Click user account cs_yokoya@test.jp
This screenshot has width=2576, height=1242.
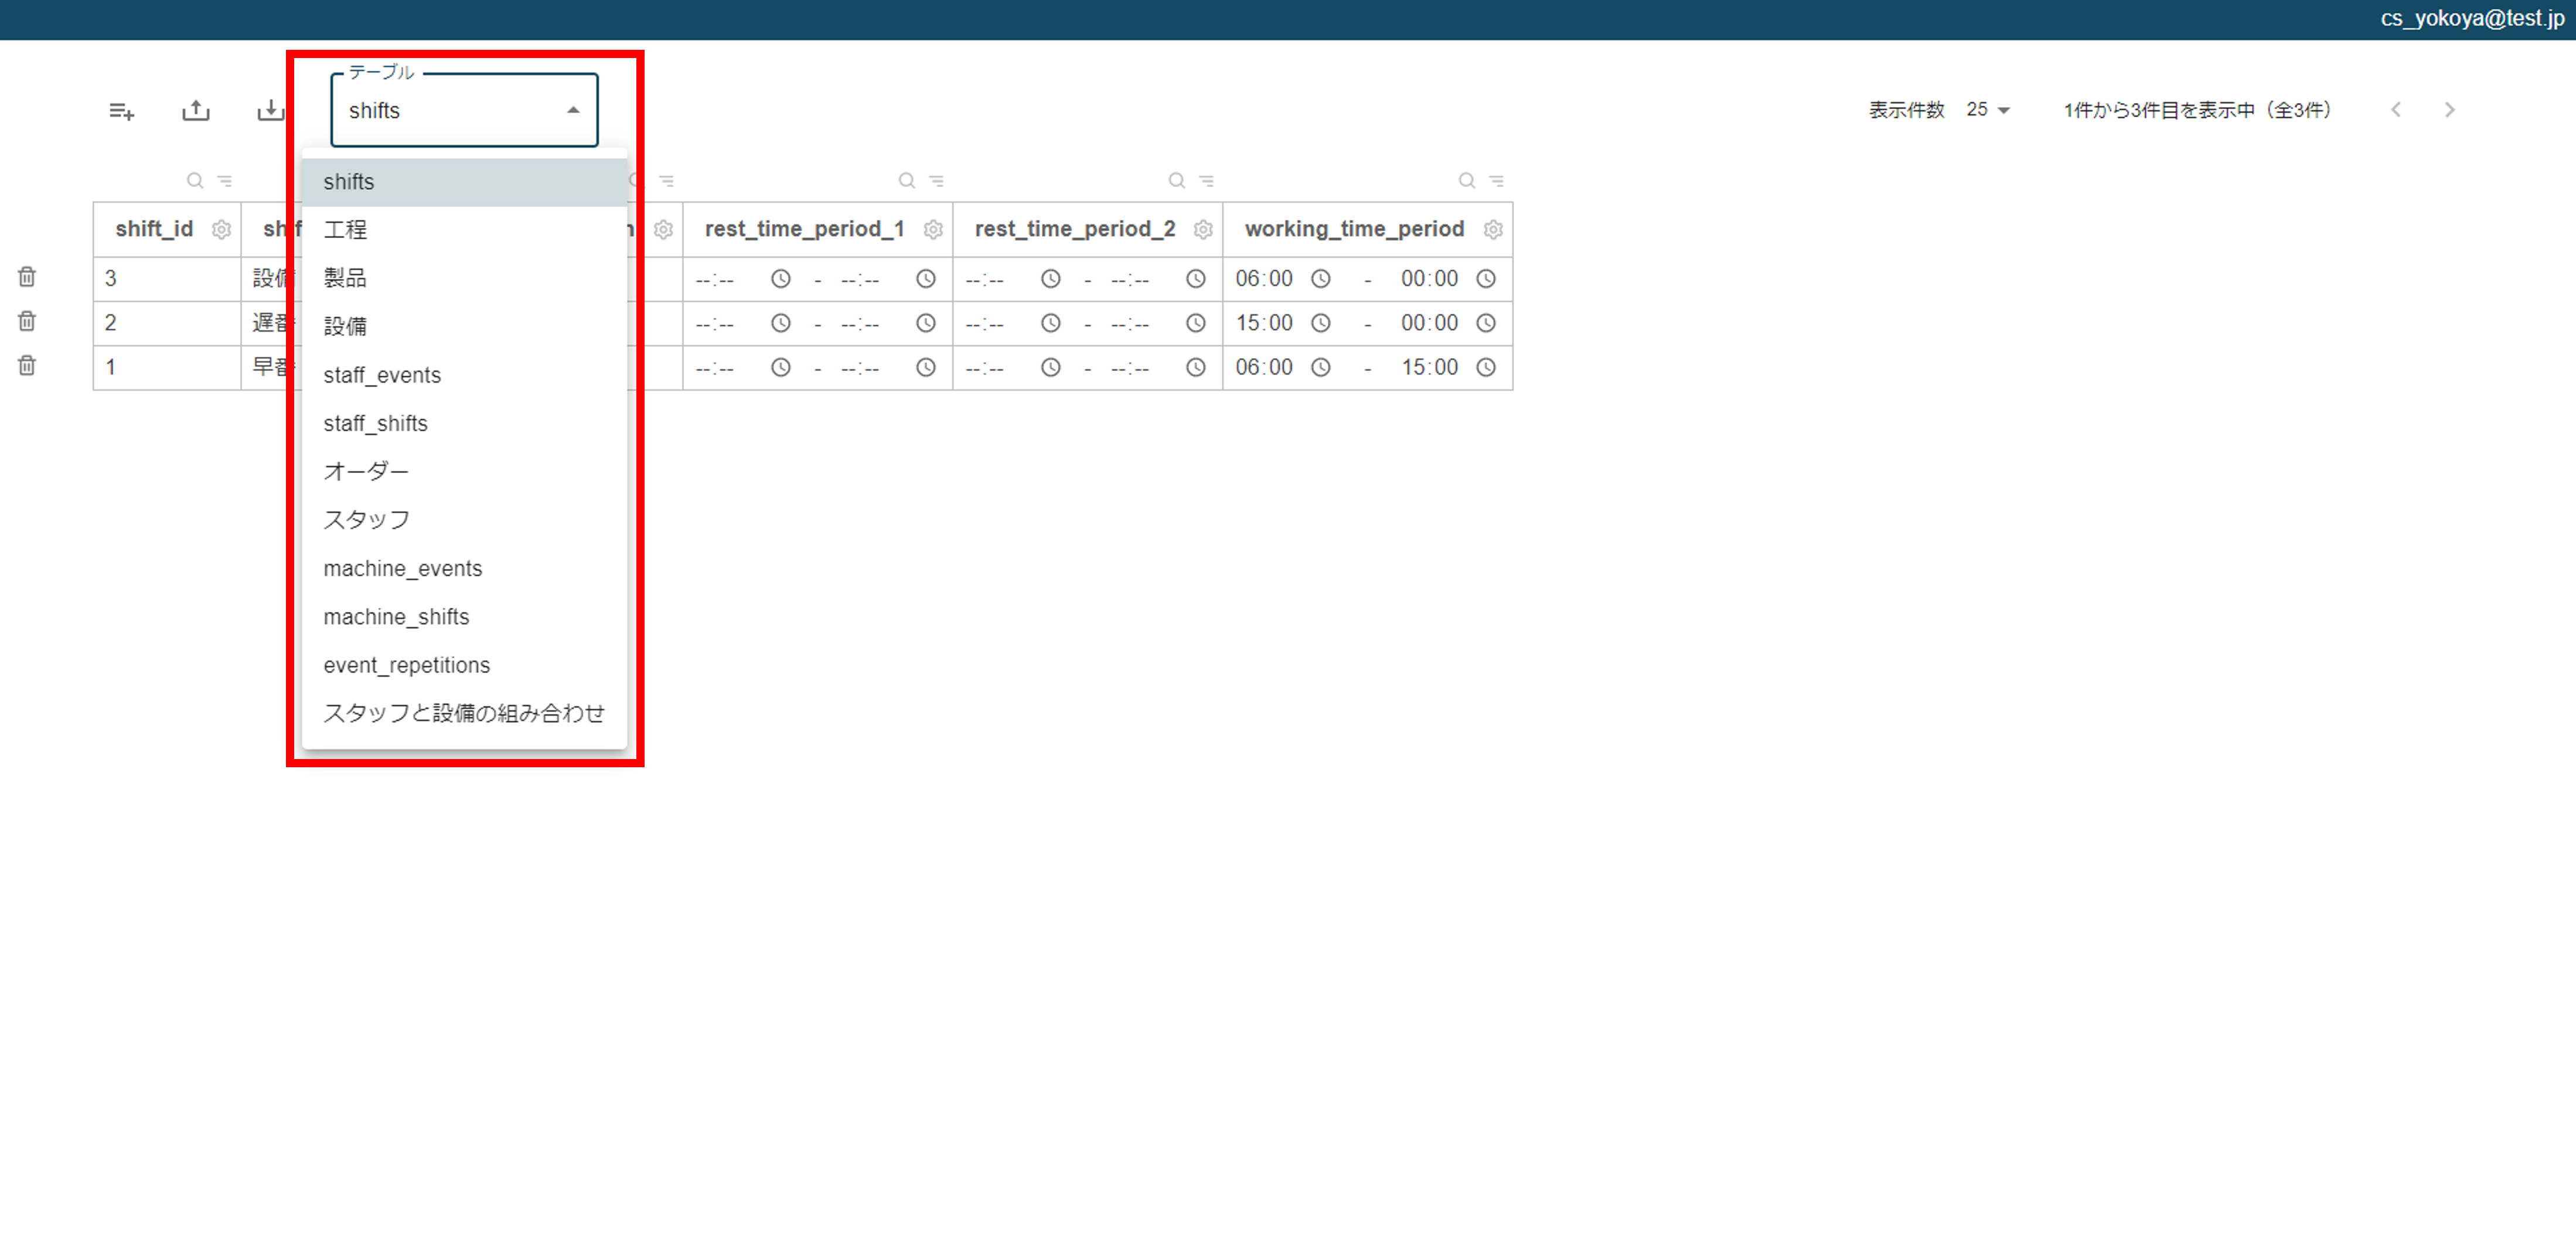2472,19
